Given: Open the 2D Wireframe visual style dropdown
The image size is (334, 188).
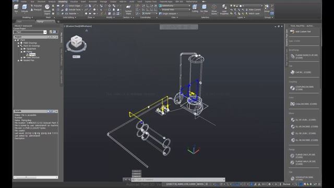Looking at the screenshot, I should (174, 6).
